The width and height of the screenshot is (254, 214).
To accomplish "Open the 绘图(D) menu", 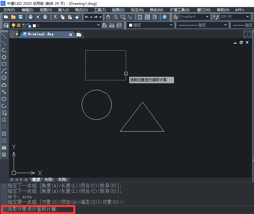I will 118,10.
